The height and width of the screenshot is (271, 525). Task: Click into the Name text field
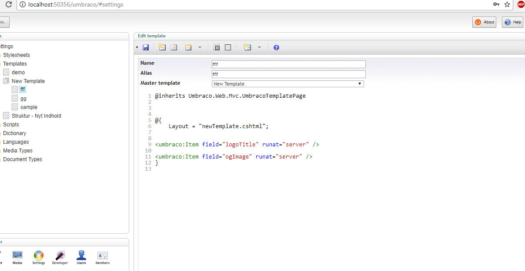pos(288,64)
